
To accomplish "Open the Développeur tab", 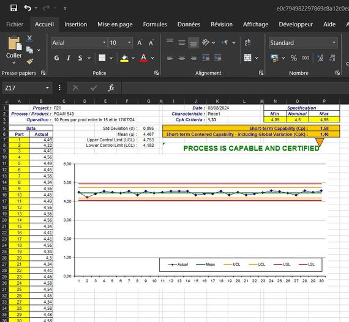I will click(296, 24).
